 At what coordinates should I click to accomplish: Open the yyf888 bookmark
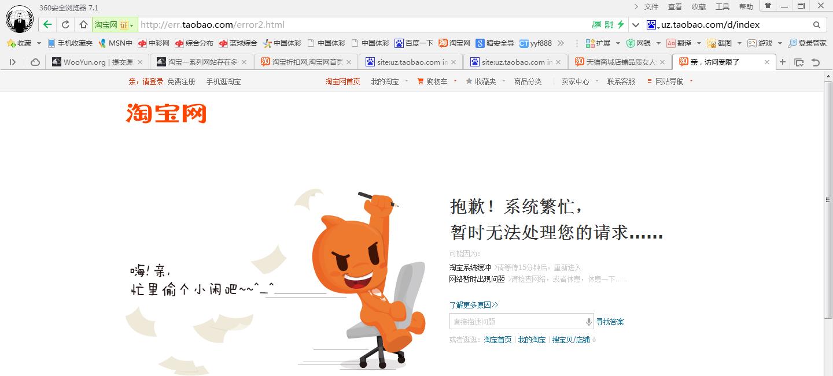pyautogui.click(x=536, y=43)
